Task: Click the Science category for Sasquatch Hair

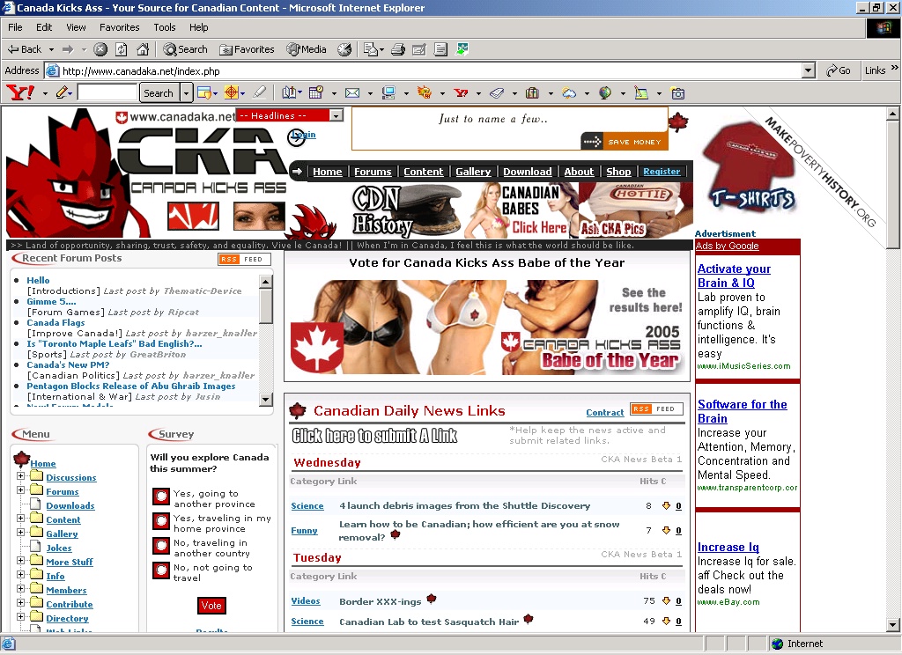Action: 307,621
